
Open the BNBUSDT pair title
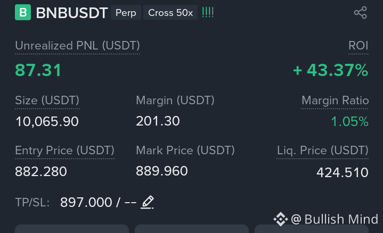click(x=72, y=13)
